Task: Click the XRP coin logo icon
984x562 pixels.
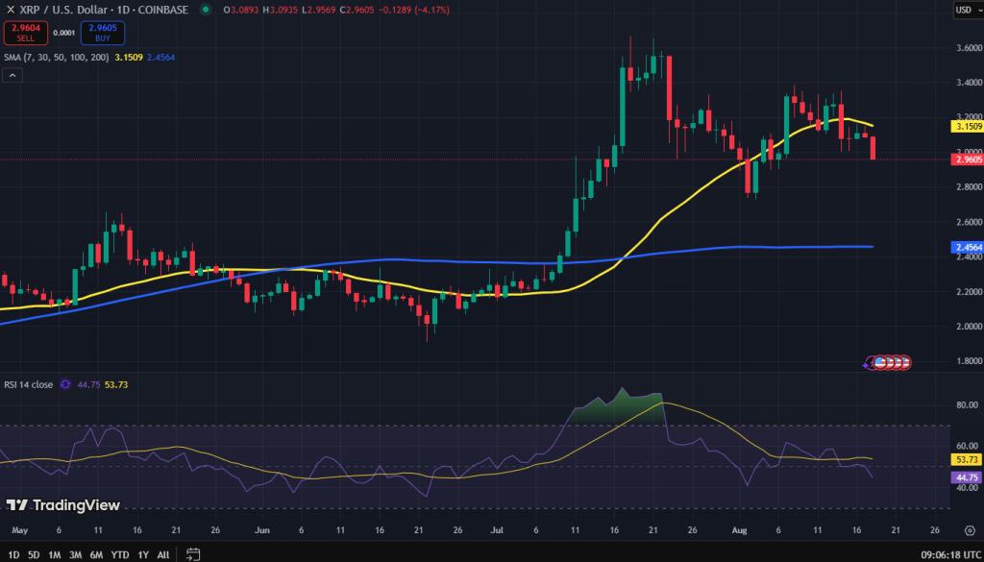Action: [x=10, y=10]
